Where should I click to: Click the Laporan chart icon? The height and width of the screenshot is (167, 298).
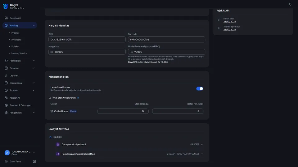coord(6,75)
